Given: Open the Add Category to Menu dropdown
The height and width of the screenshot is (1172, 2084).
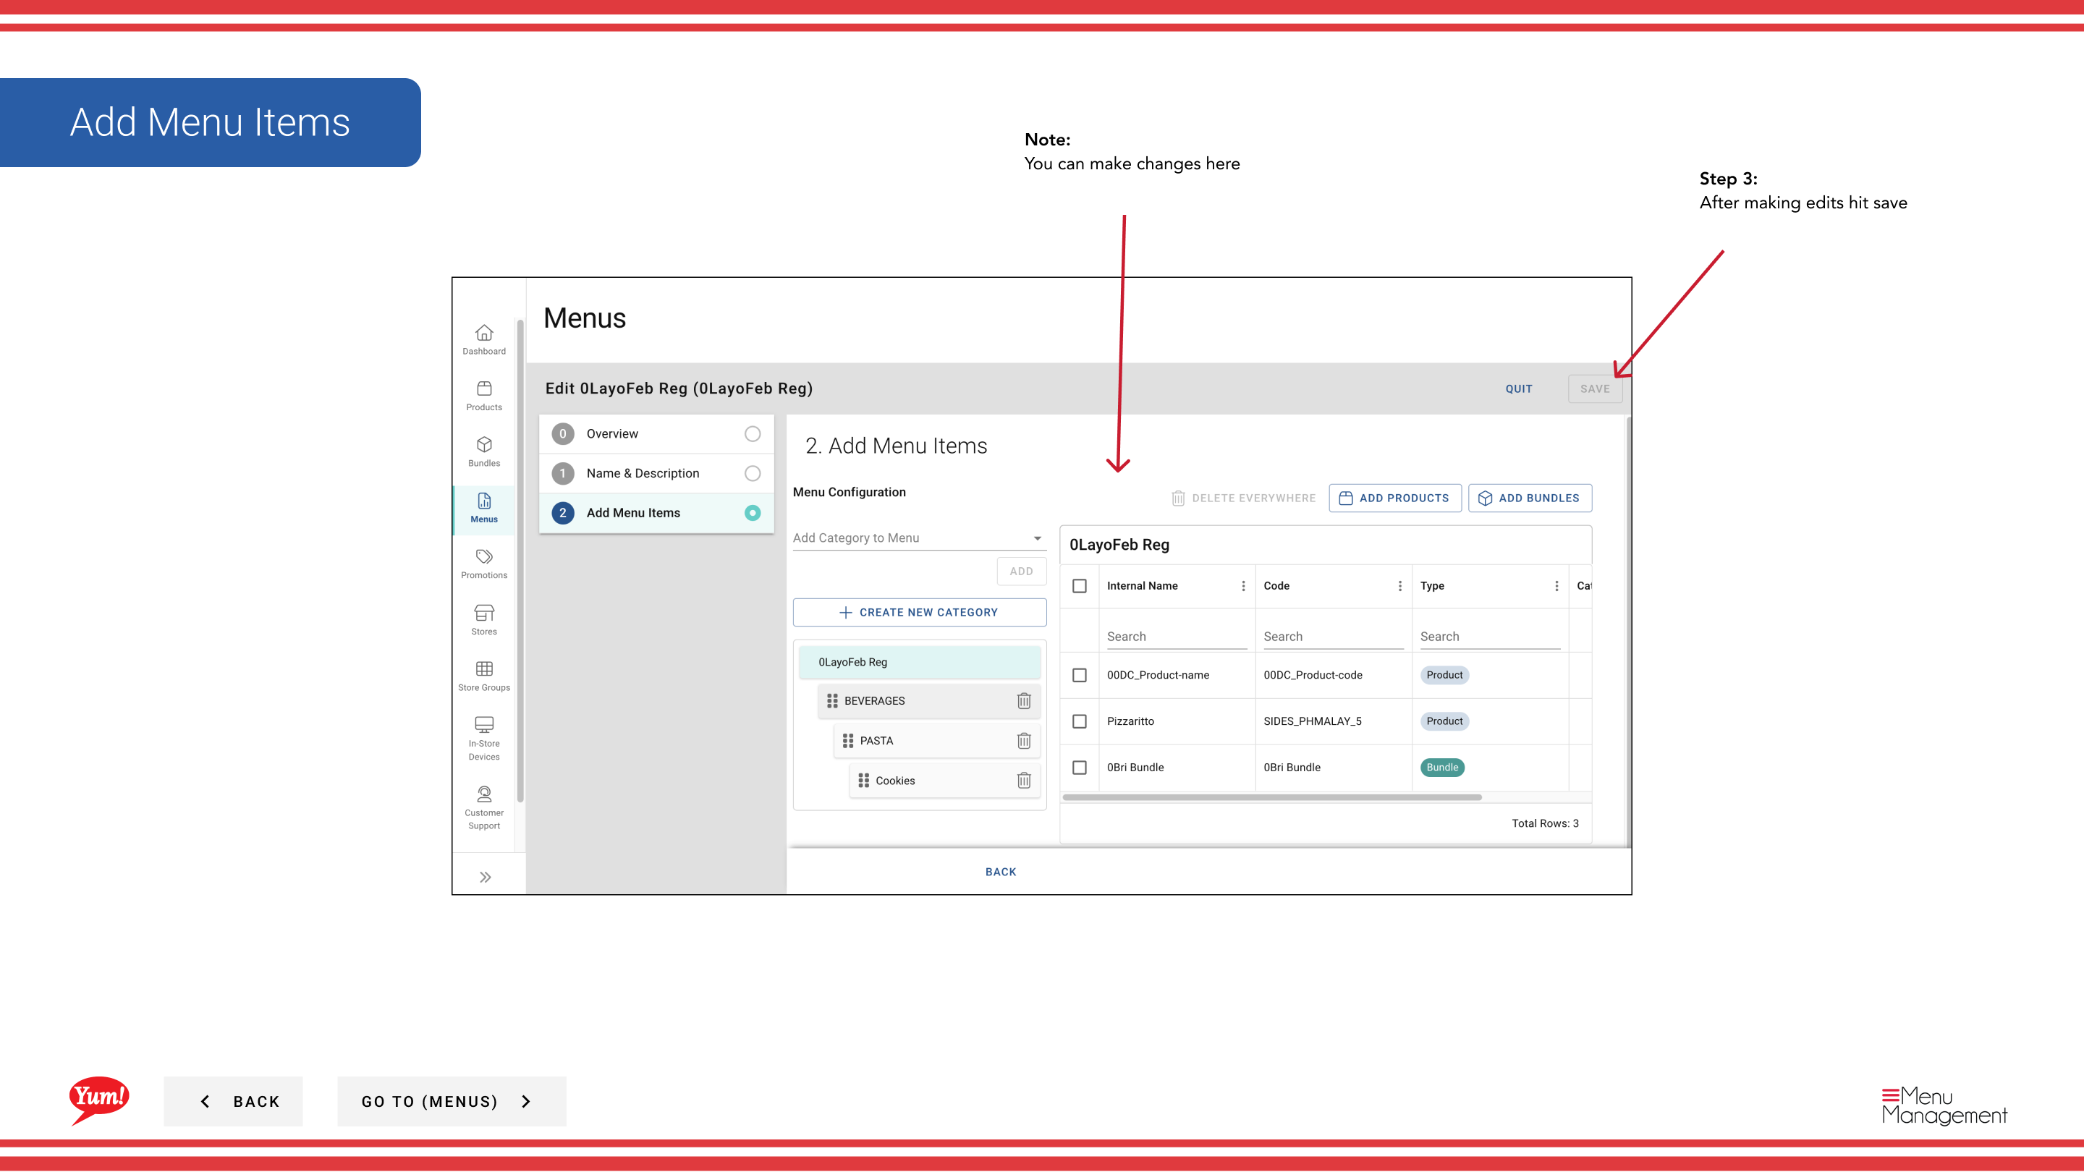Looking at the screenshot, I should click(918, 538).
